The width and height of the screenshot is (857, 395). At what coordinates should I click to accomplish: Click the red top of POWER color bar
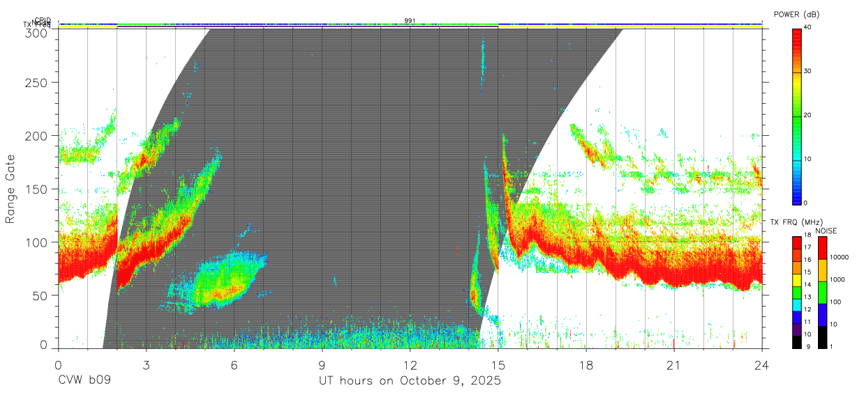click(x=796, y=38)
